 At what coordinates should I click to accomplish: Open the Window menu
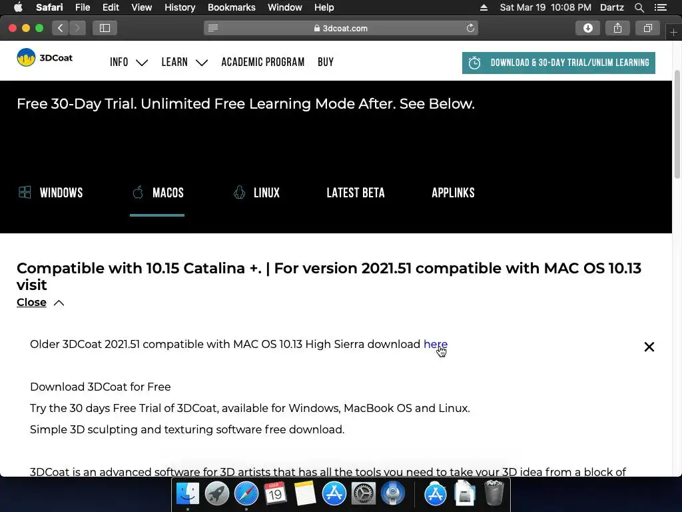pyautogui.click(x=284, y=7)
